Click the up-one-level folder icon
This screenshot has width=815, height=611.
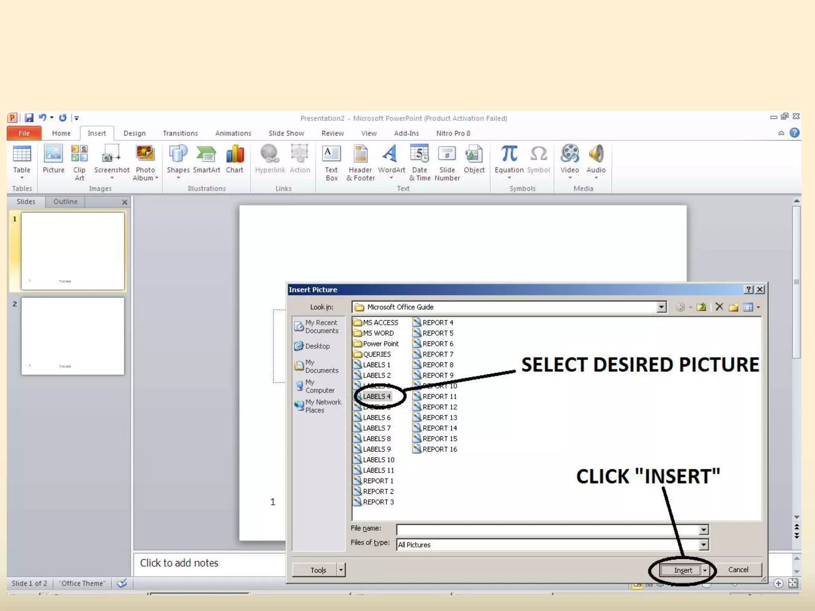coord(701,307)
